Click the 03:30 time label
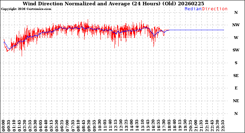The image size is (245, 133). [36, 126]
